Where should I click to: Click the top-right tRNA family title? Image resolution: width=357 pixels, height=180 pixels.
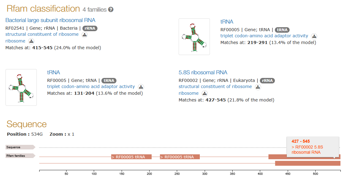pos(227,22)
